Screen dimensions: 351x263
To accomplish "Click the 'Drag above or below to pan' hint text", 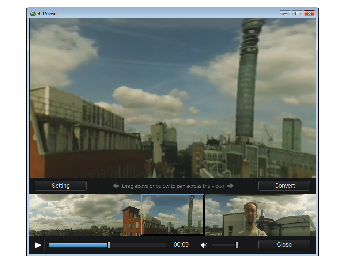I will pyautogui.click(x=173, y=186).
